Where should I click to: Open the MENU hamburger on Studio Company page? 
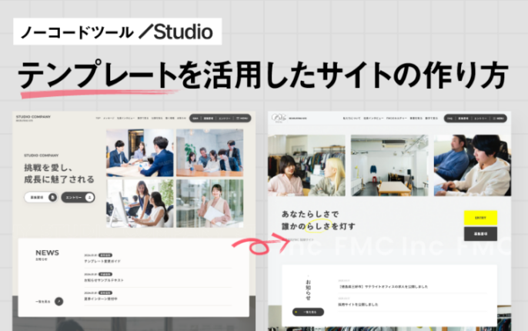pos(242,119)
